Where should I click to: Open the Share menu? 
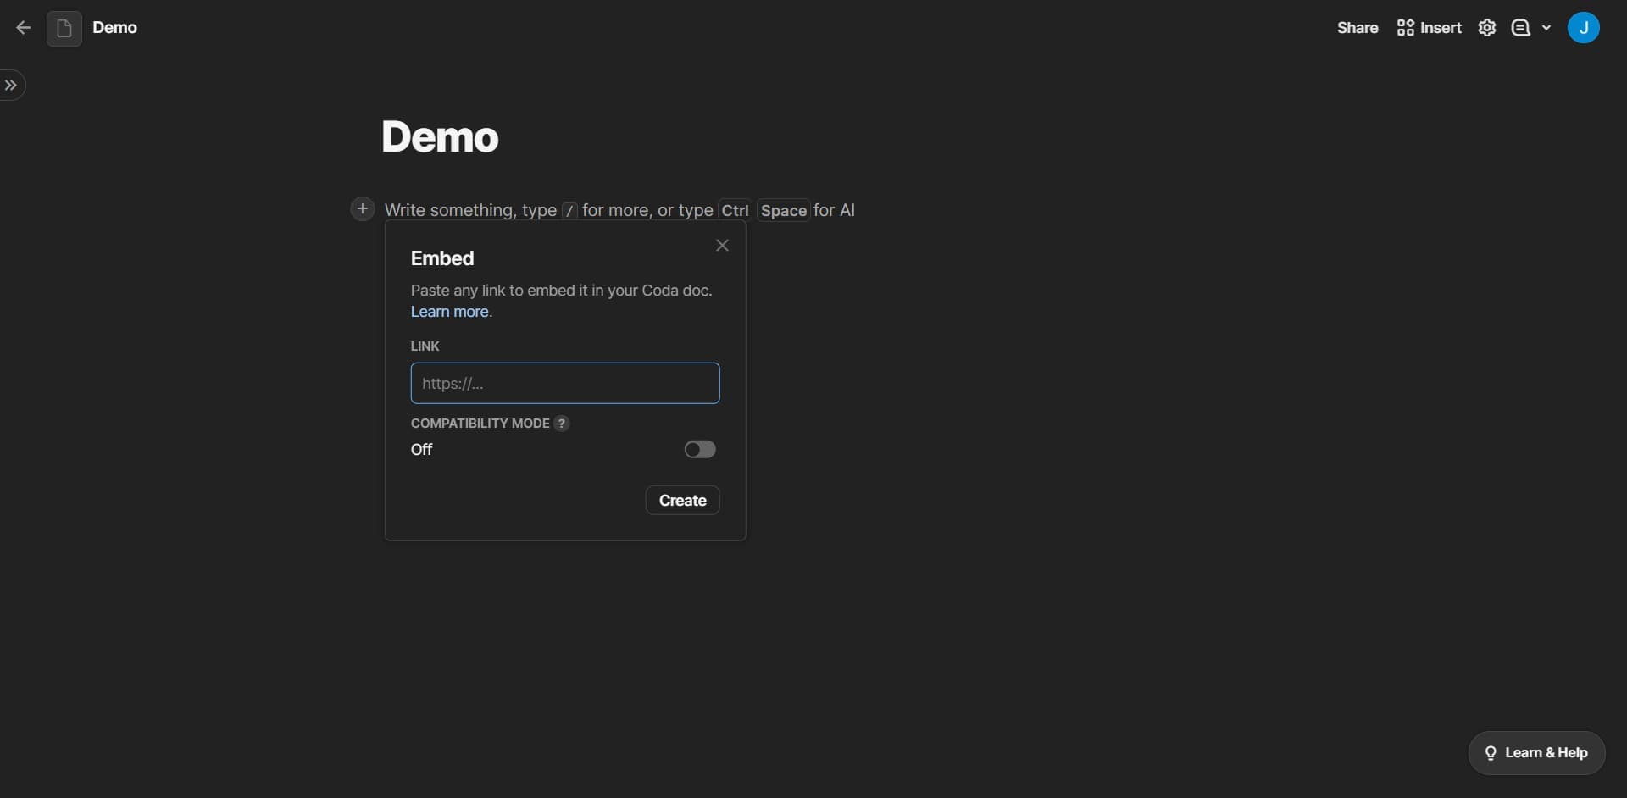1357,27
